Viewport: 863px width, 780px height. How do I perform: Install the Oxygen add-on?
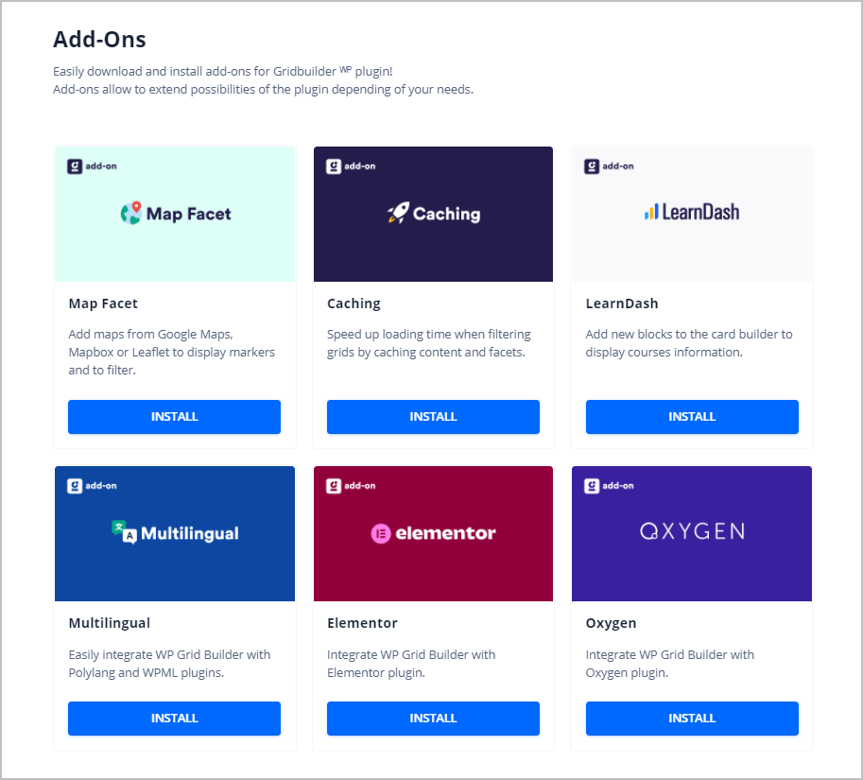tap(692, 719)
